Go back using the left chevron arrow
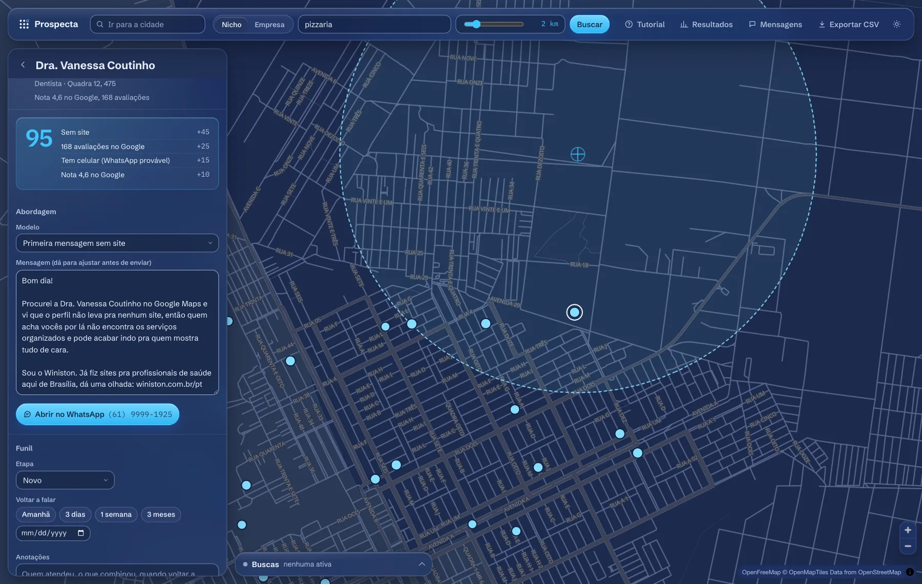The image size is (922, 584). point(23,65)
